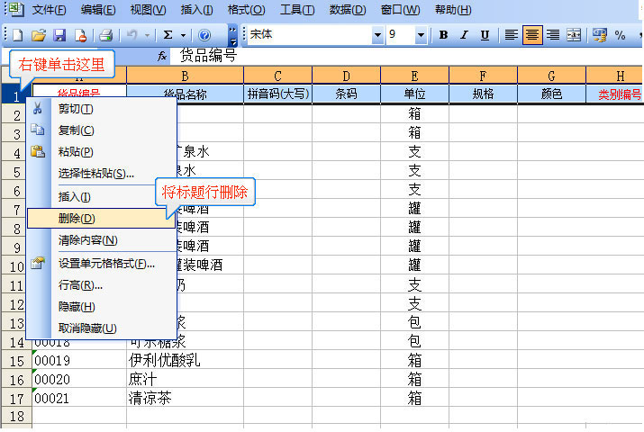Click the Merge and Center icon
This screenshot has width=644, height=432.
(574, 35)
